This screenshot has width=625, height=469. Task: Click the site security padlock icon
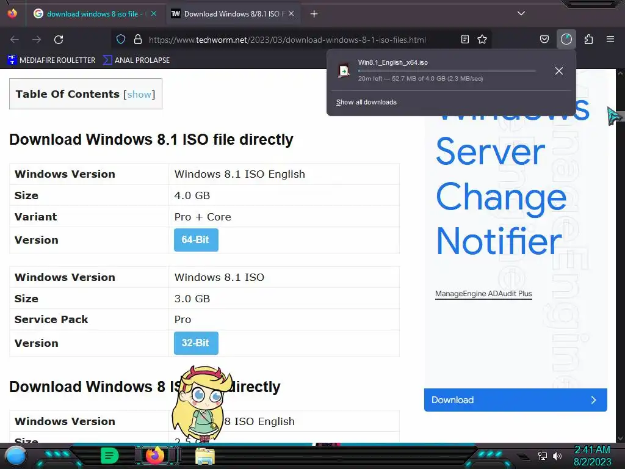(138, 40)
